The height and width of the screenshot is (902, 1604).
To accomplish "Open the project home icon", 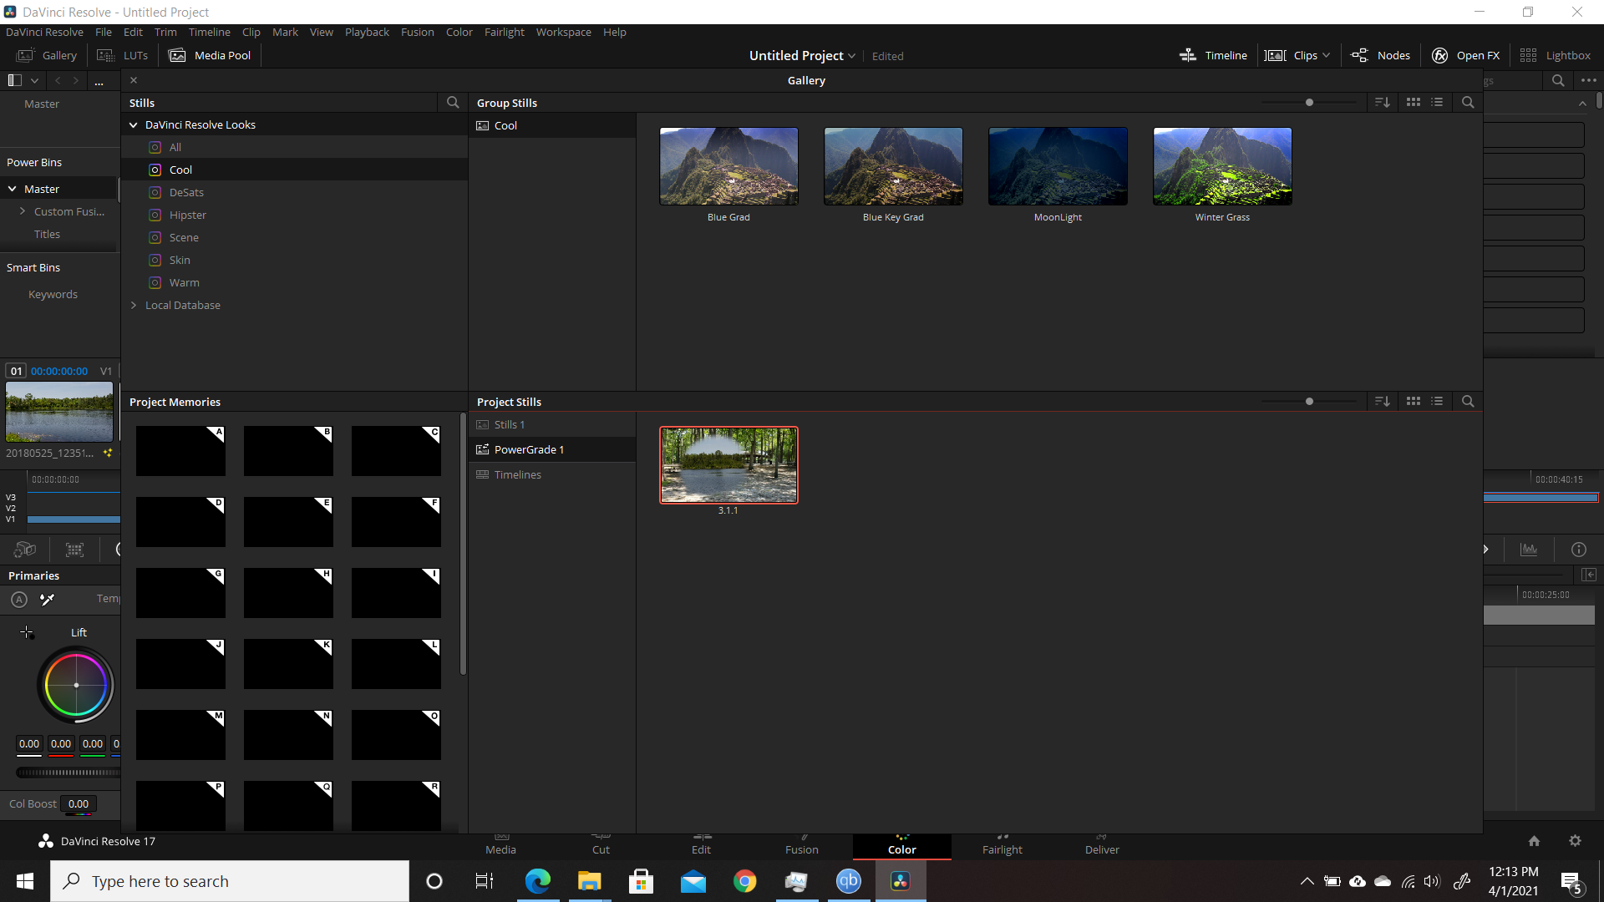I will click(x=1534, y=841).
